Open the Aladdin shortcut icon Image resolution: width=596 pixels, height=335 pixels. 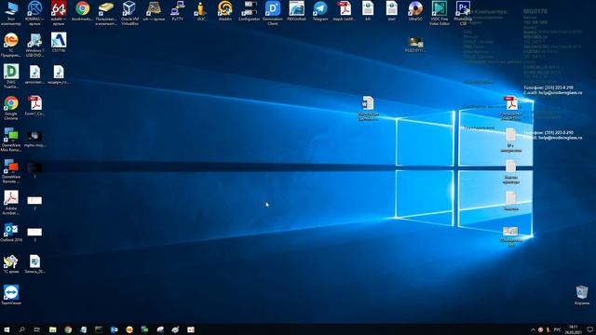[225, 10]
